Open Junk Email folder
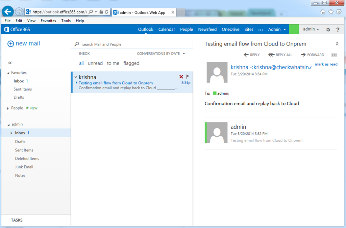Viewport: 346px width, 228px height. (x=24, y=167)
